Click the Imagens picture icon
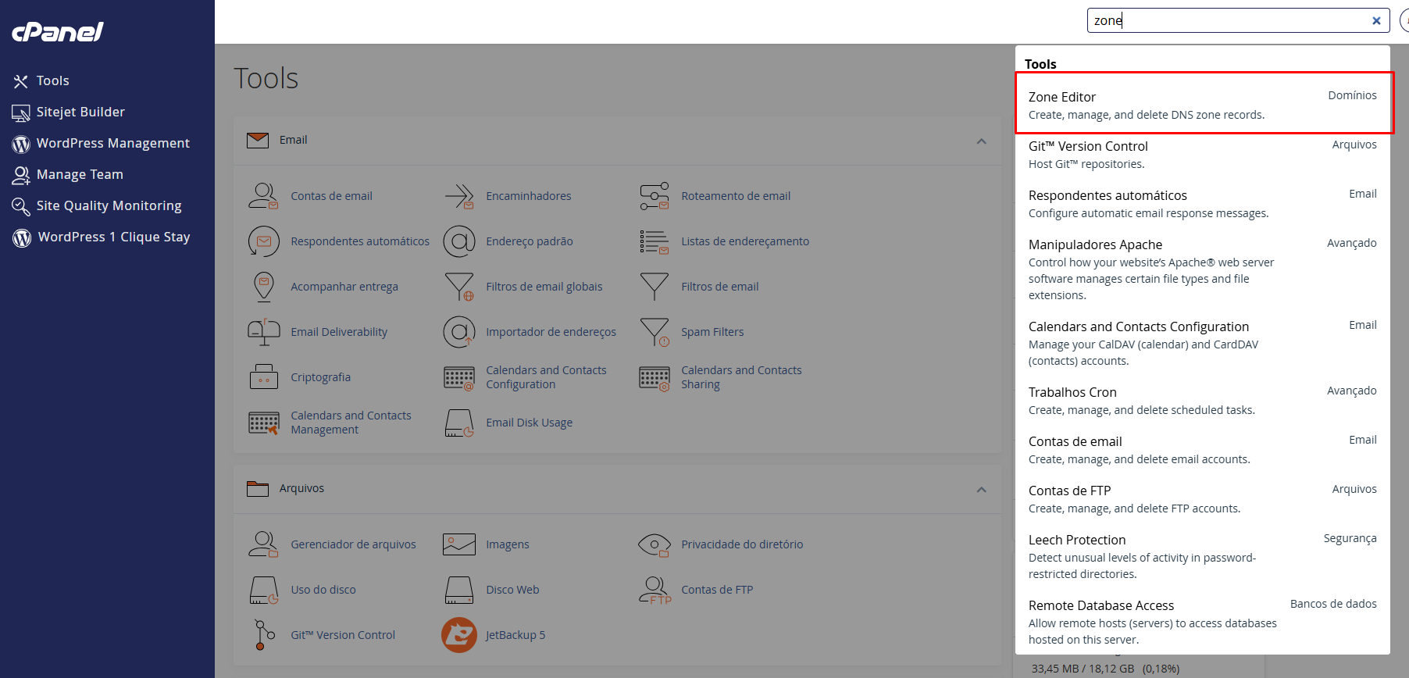 [458, 544]
